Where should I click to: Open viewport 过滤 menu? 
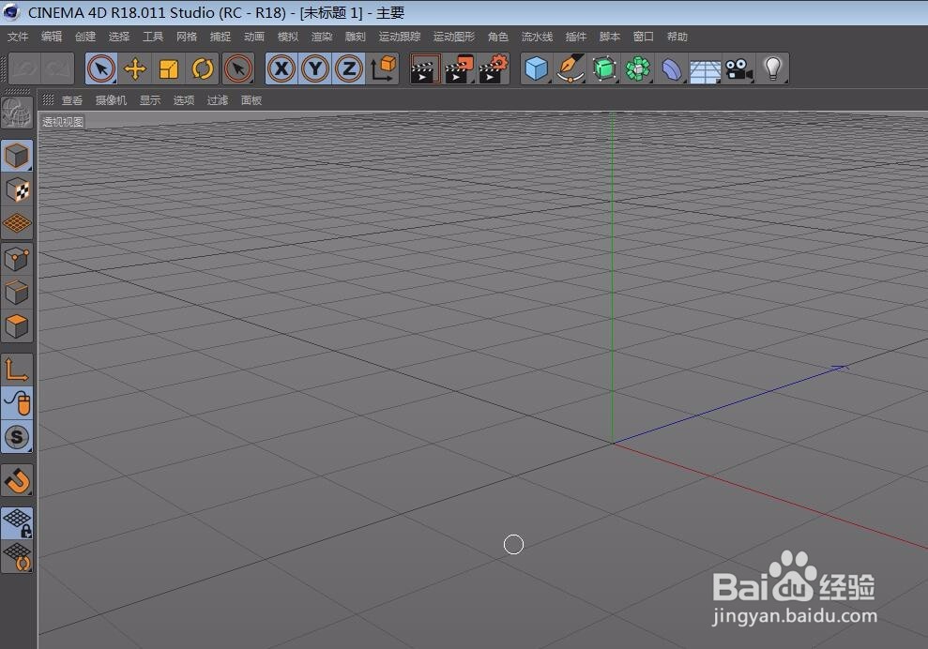coord(218,100)
